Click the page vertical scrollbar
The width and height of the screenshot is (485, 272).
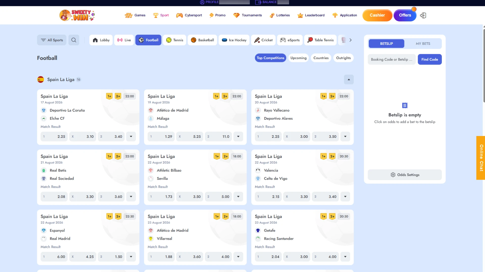(484, 65)
